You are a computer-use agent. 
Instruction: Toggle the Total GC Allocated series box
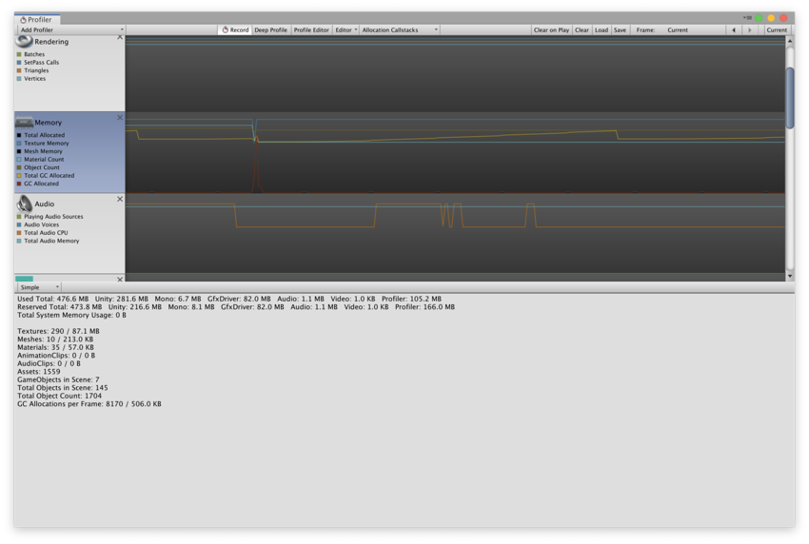coord(19,175)
